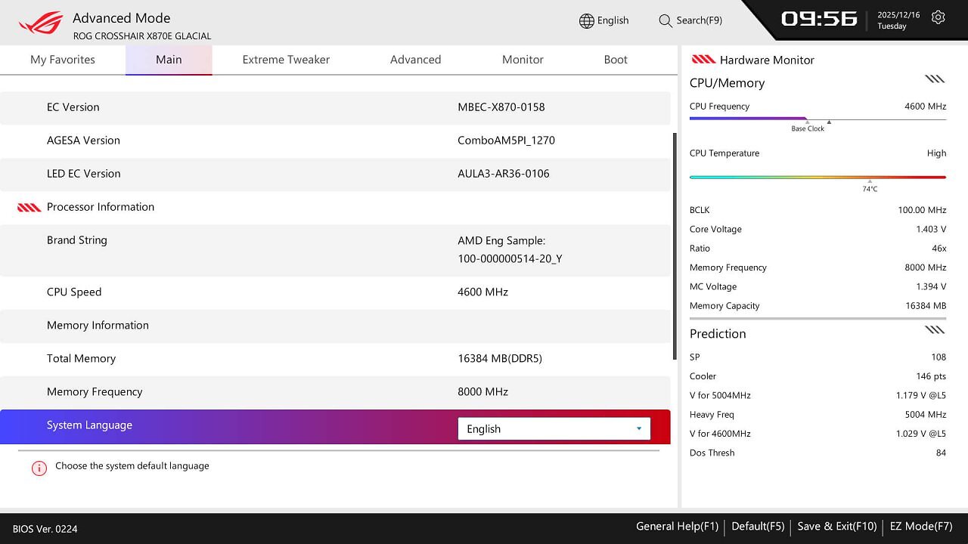Click Dos Thresh entry

point(818,453)
